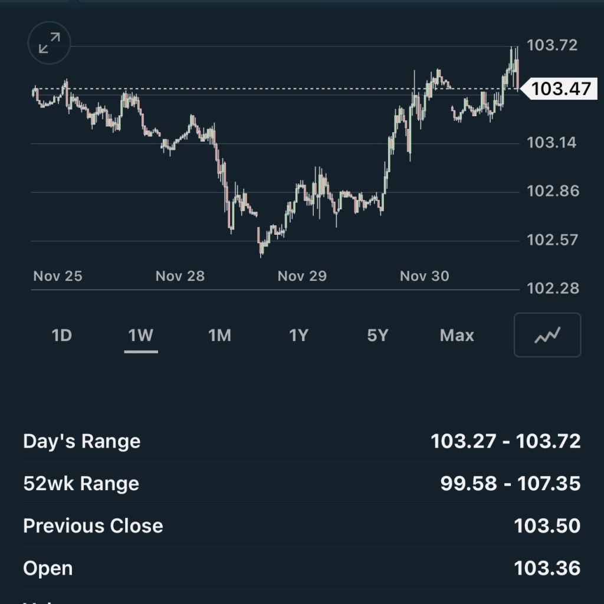Show the 5Y price history
Image resolution: width=604 pixels, height=604 pixels.
377,336
